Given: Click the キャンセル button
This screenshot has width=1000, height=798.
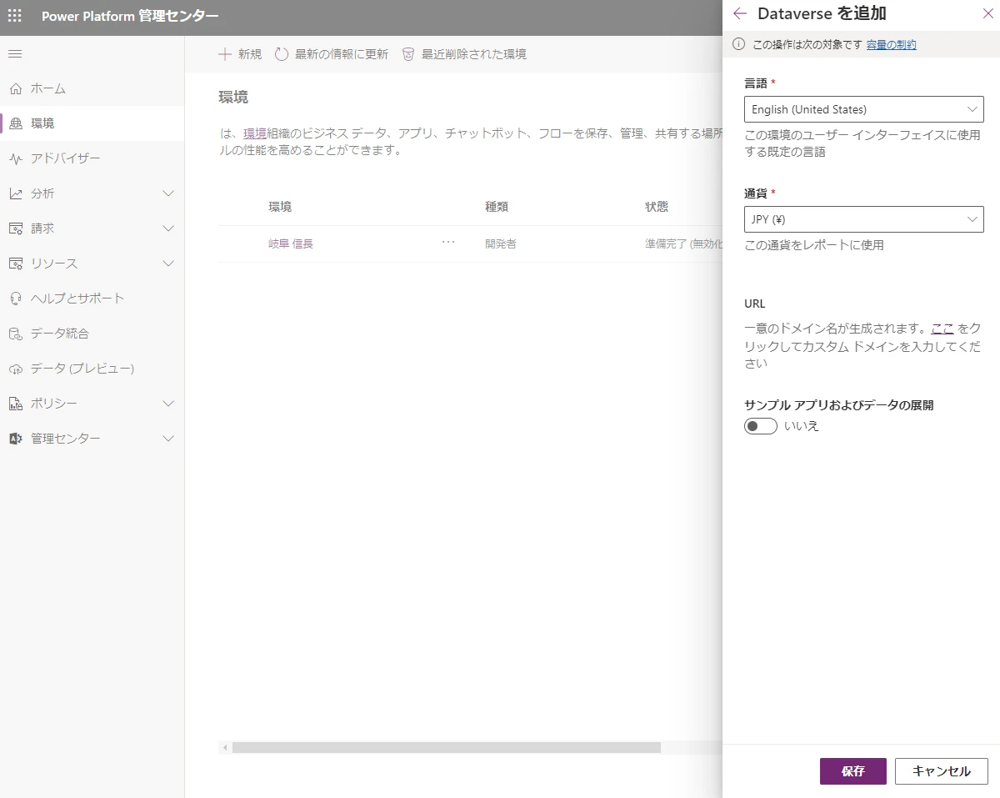Looking at the screenshot, I should pyautogui.click(x=942, y=771).
